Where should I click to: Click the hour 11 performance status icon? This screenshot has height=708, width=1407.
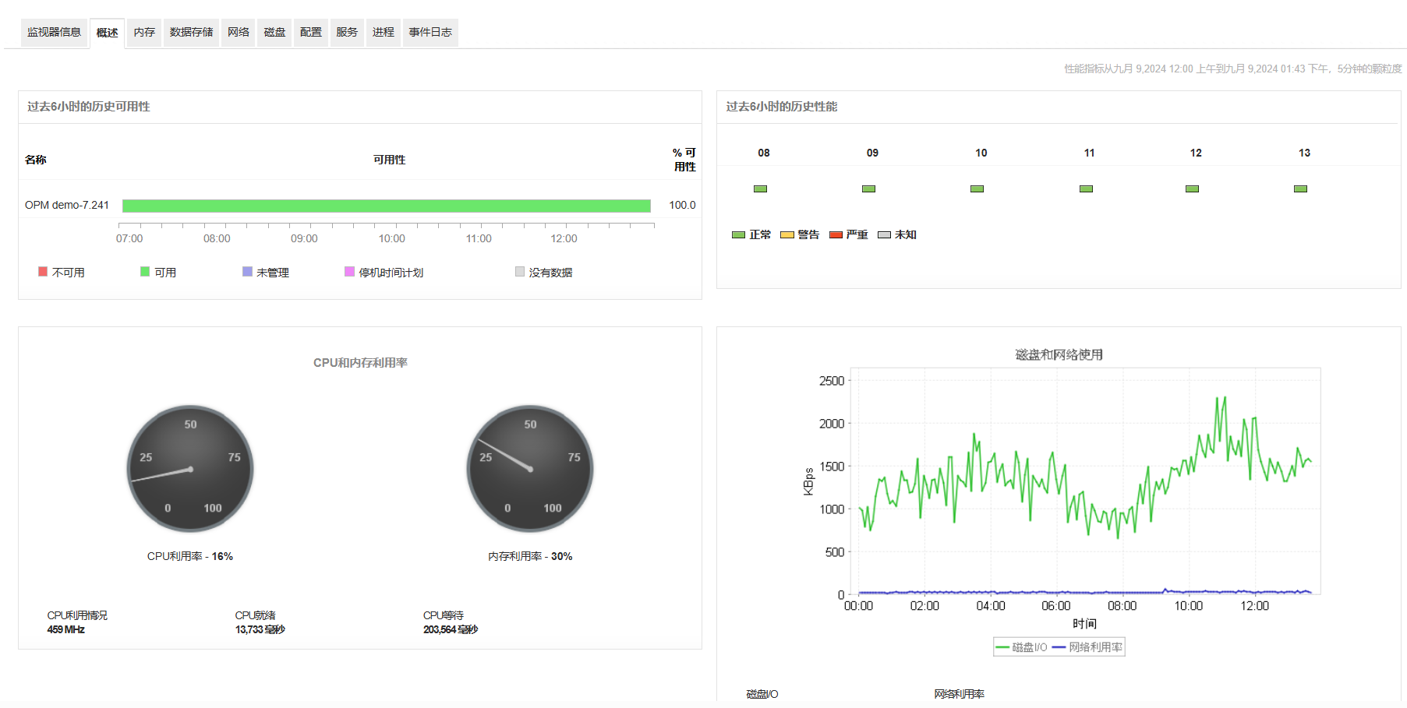click(1086, 189)
